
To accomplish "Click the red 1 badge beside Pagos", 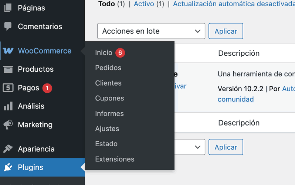I will coord(47,88).
